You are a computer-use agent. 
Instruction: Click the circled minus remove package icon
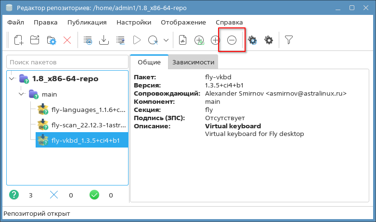(x=232, y=40)
